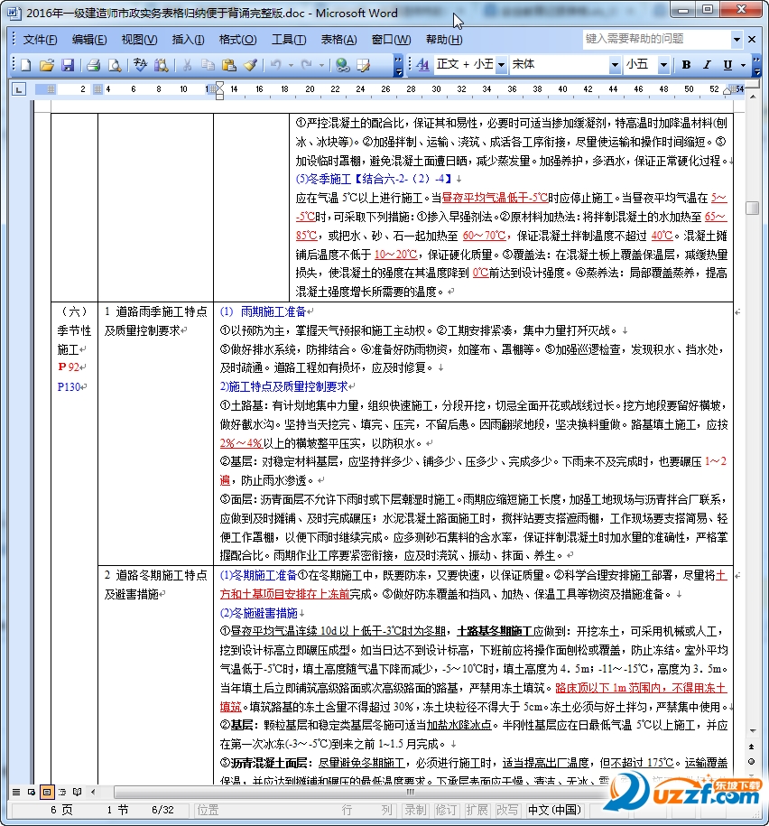This screenshot has width=769, height=826.
Task: Click the help question input box
Action: click(x=656, y=39)
